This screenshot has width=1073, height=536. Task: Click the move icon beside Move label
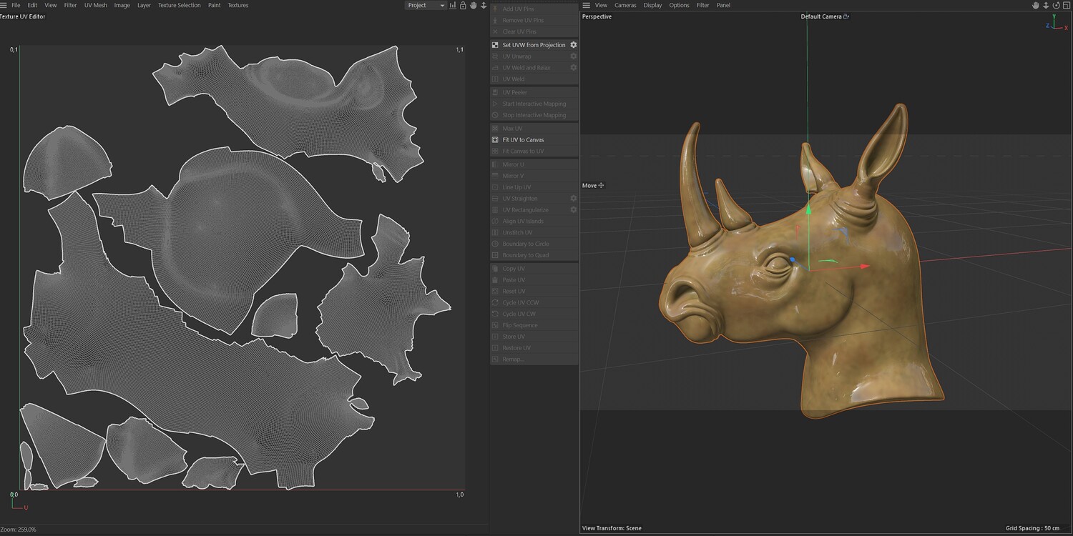coord(601,186)
